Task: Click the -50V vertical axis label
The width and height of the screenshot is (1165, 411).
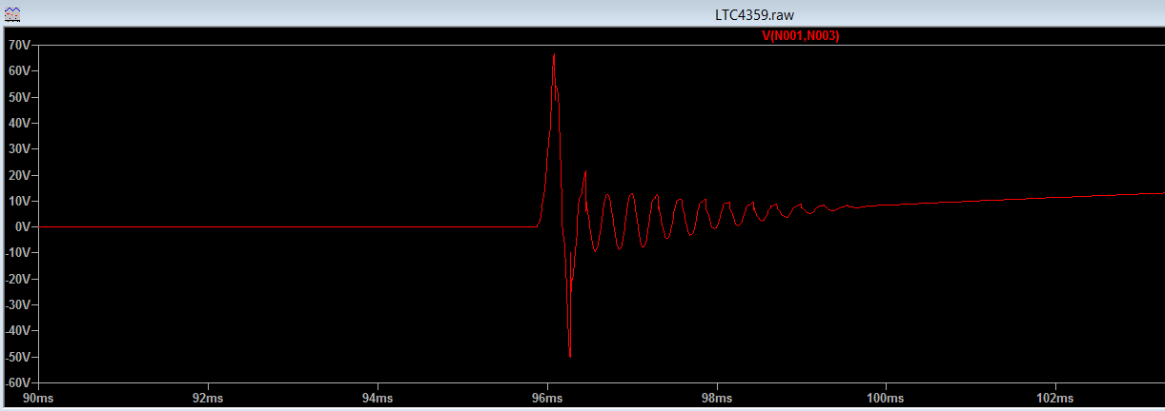Action: [19, 357]
